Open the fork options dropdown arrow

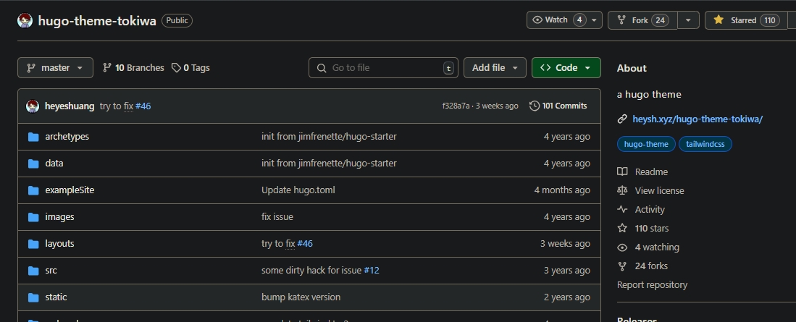tap(688, 20)
